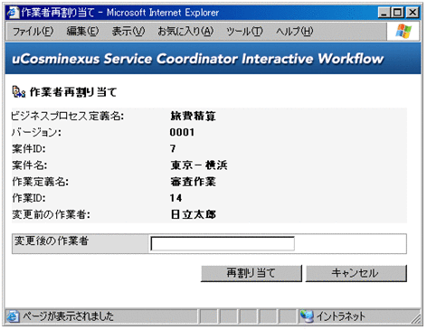Image resolution: width=427 pixels, height=330 pixels.
Task: Click the キャンセル button
Action: click(356, 273)
